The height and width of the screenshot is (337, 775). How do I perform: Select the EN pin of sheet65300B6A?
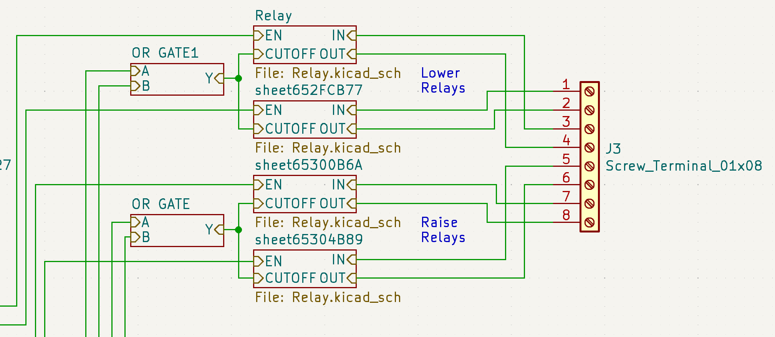(x=268, y=185)
